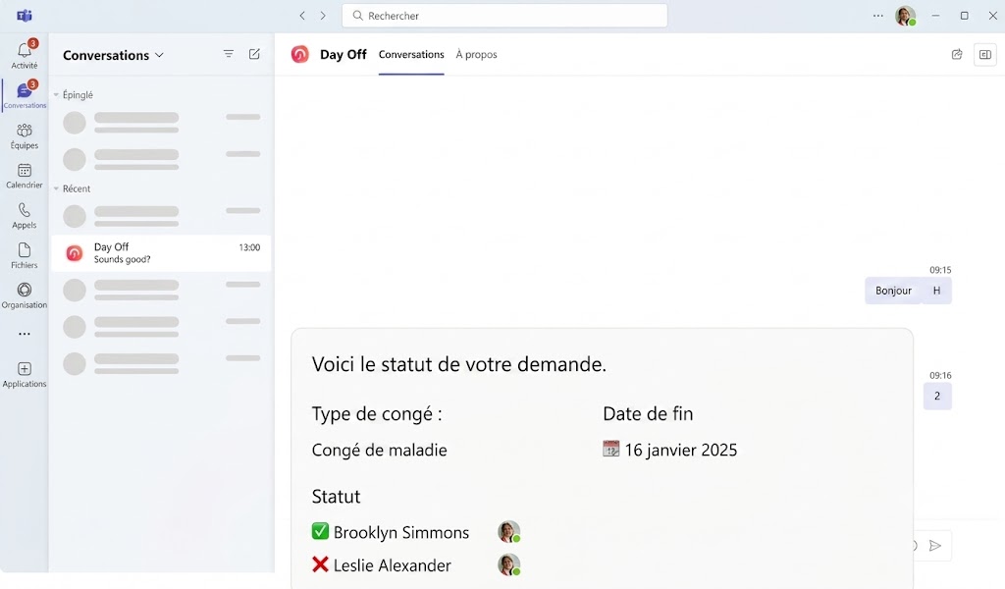Click the 'Voici le statut de votre demande' heading
Image resolution: width=1005 pixels, height=589 pixels.
tap(459, 364)
